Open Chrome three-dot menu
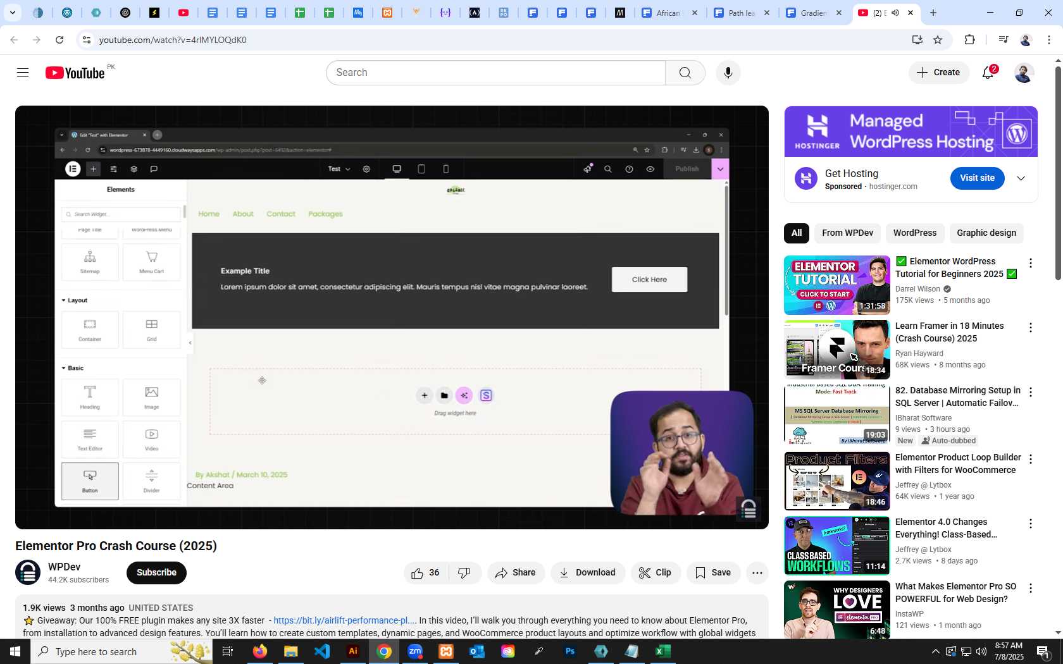 [1049, 40]
